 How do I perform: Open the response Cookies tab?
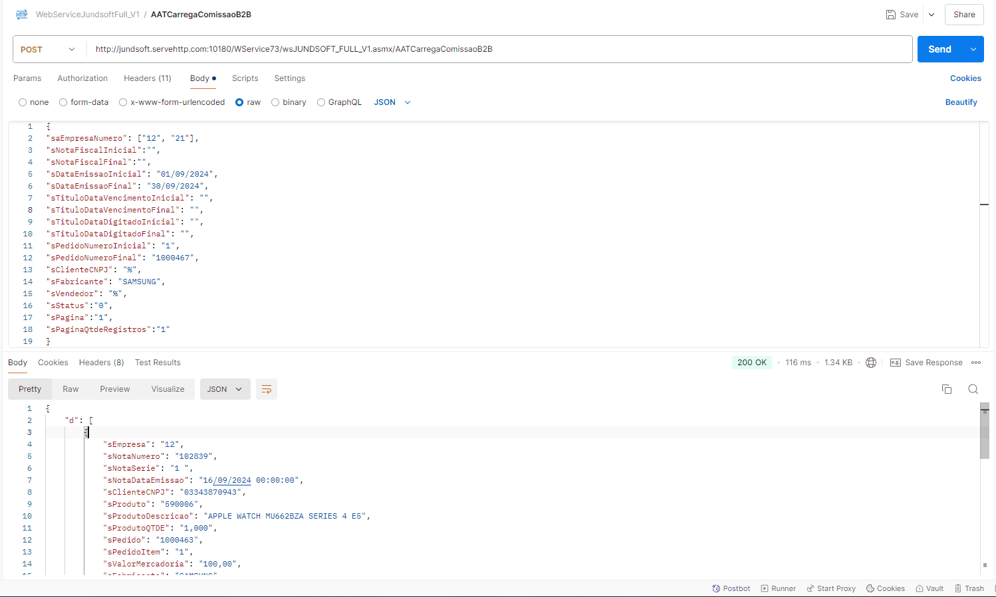53,363
